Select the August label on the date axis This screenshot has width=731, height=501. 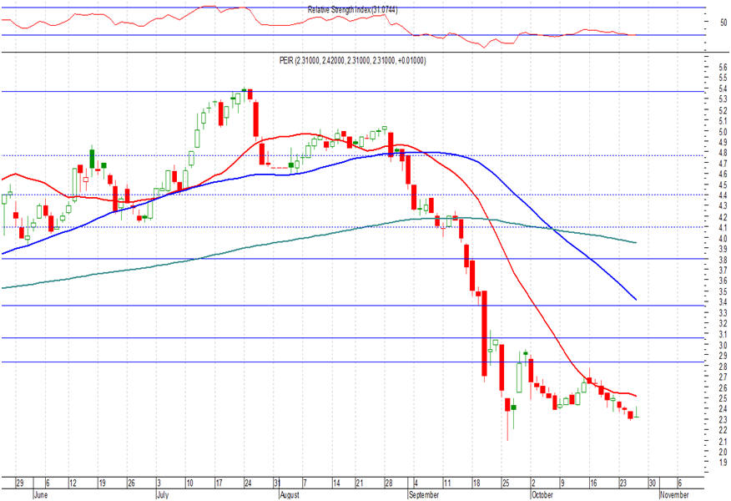[290, 495]
